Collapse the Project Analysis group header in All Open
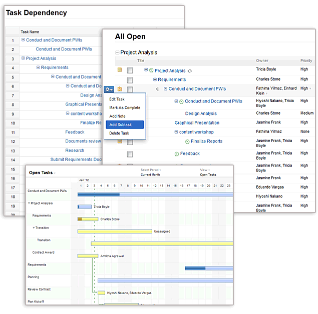The image size is (318, 314). coord(117,52)
